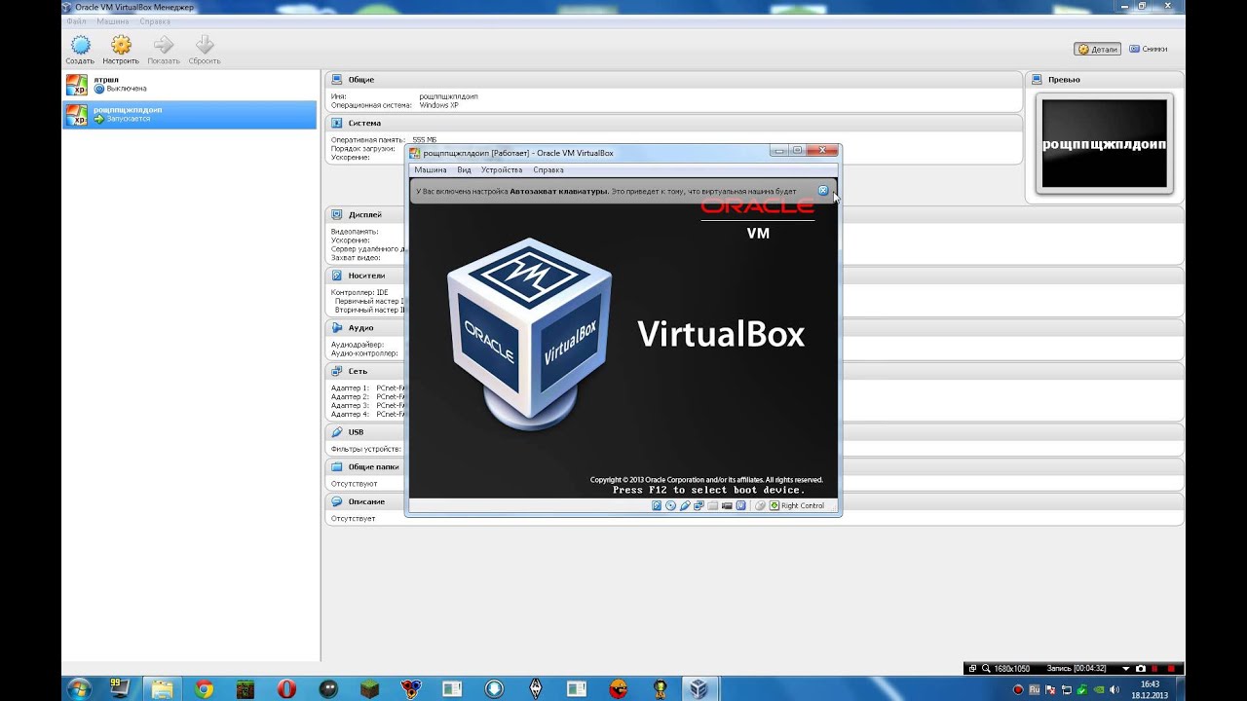The image size is (1247, 701).
Task: Open Машина menu in the VM window
Action: pos(430,169)
